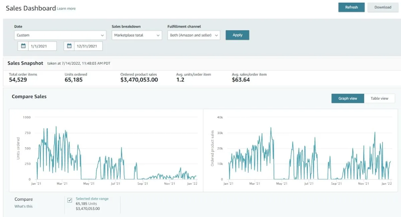The image size is (401, 217).
Task: Click the end date calendar icon
Action: [69, 46]
